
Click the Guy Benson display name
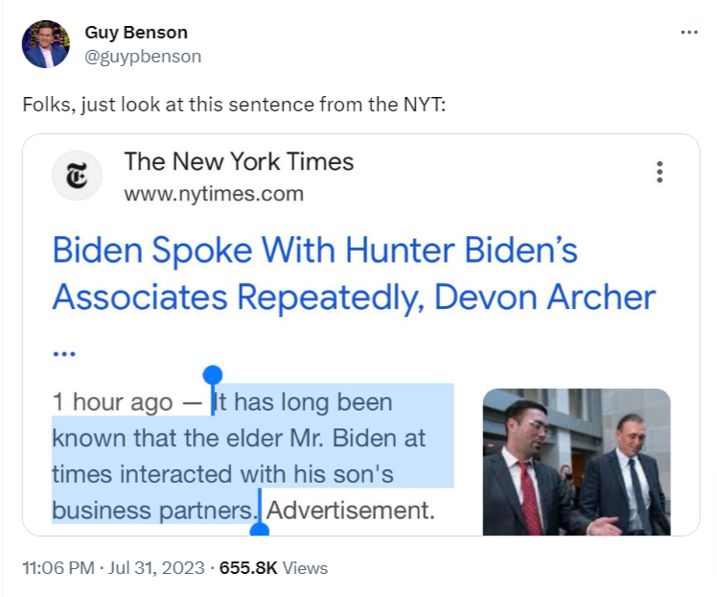click(136, 33)
